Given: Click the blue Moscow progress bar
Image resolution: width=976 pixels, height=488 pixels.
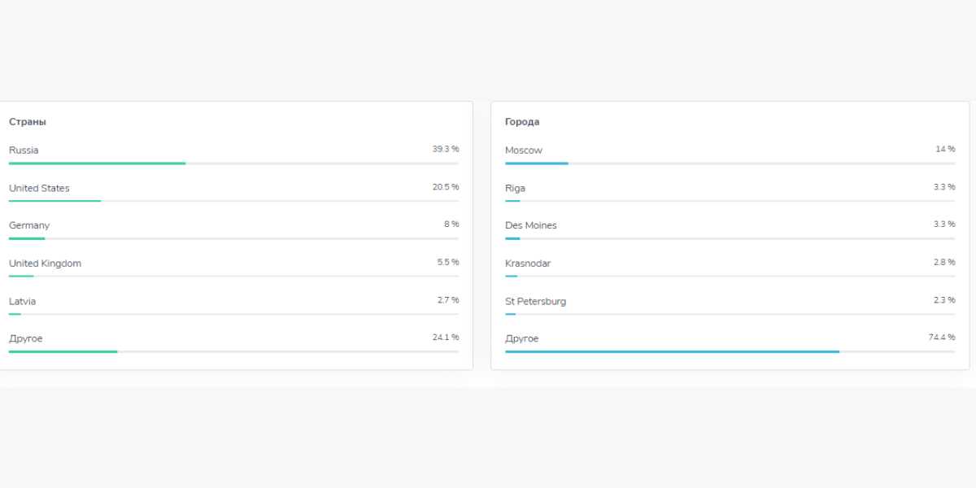Looking at the screenshot, I should coord(536,163).
